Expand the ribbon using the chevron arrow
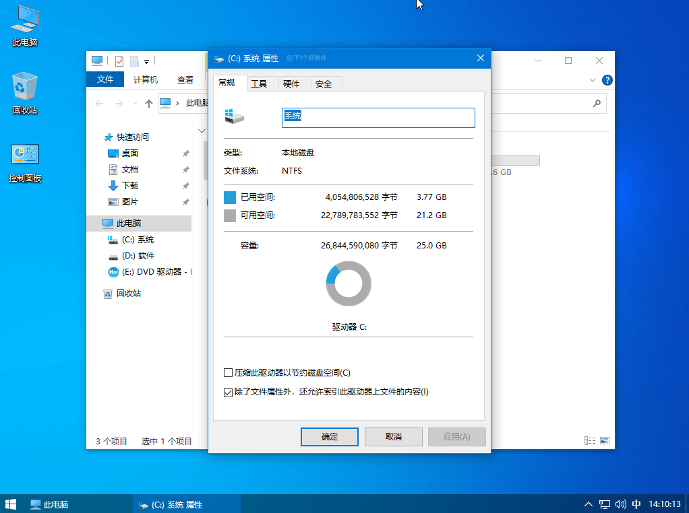 pos(593,80)
